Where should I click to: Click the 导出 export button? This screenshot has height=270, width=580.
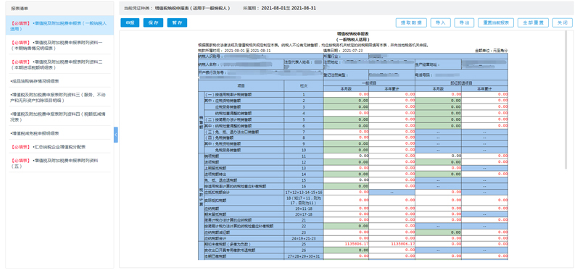pos(464,22)
